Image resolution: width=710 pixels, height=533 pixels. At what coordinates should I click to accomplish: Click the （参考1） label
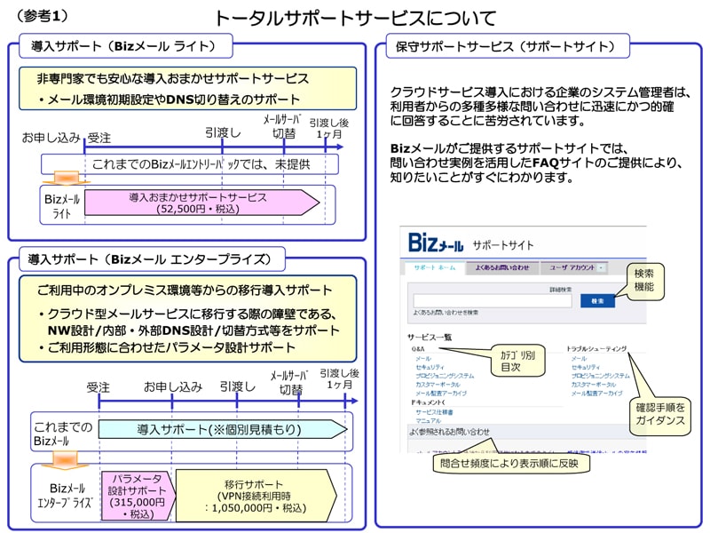click(x=42, y=16)
